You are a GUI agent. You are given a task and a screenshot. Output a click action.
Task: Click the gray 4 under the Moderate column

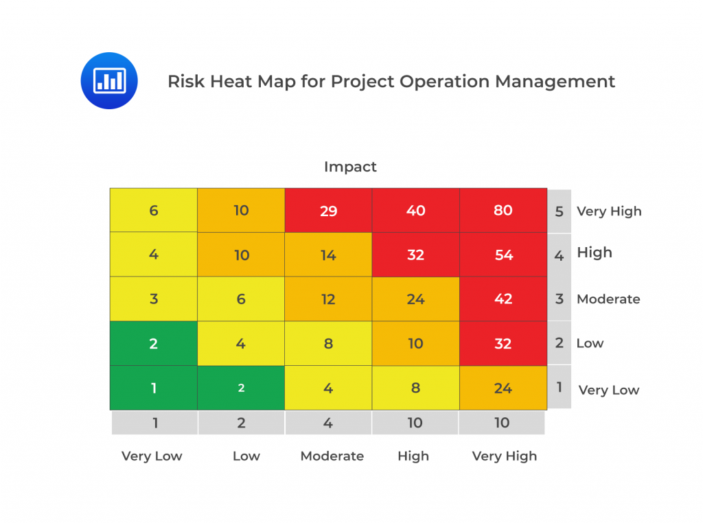click(x=328, y=423)
